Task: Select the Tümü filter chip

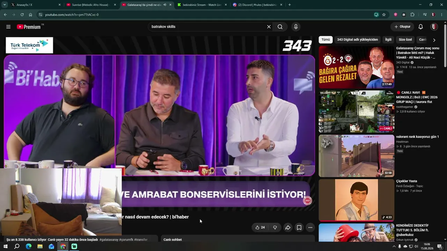Action: coord(325,40)
